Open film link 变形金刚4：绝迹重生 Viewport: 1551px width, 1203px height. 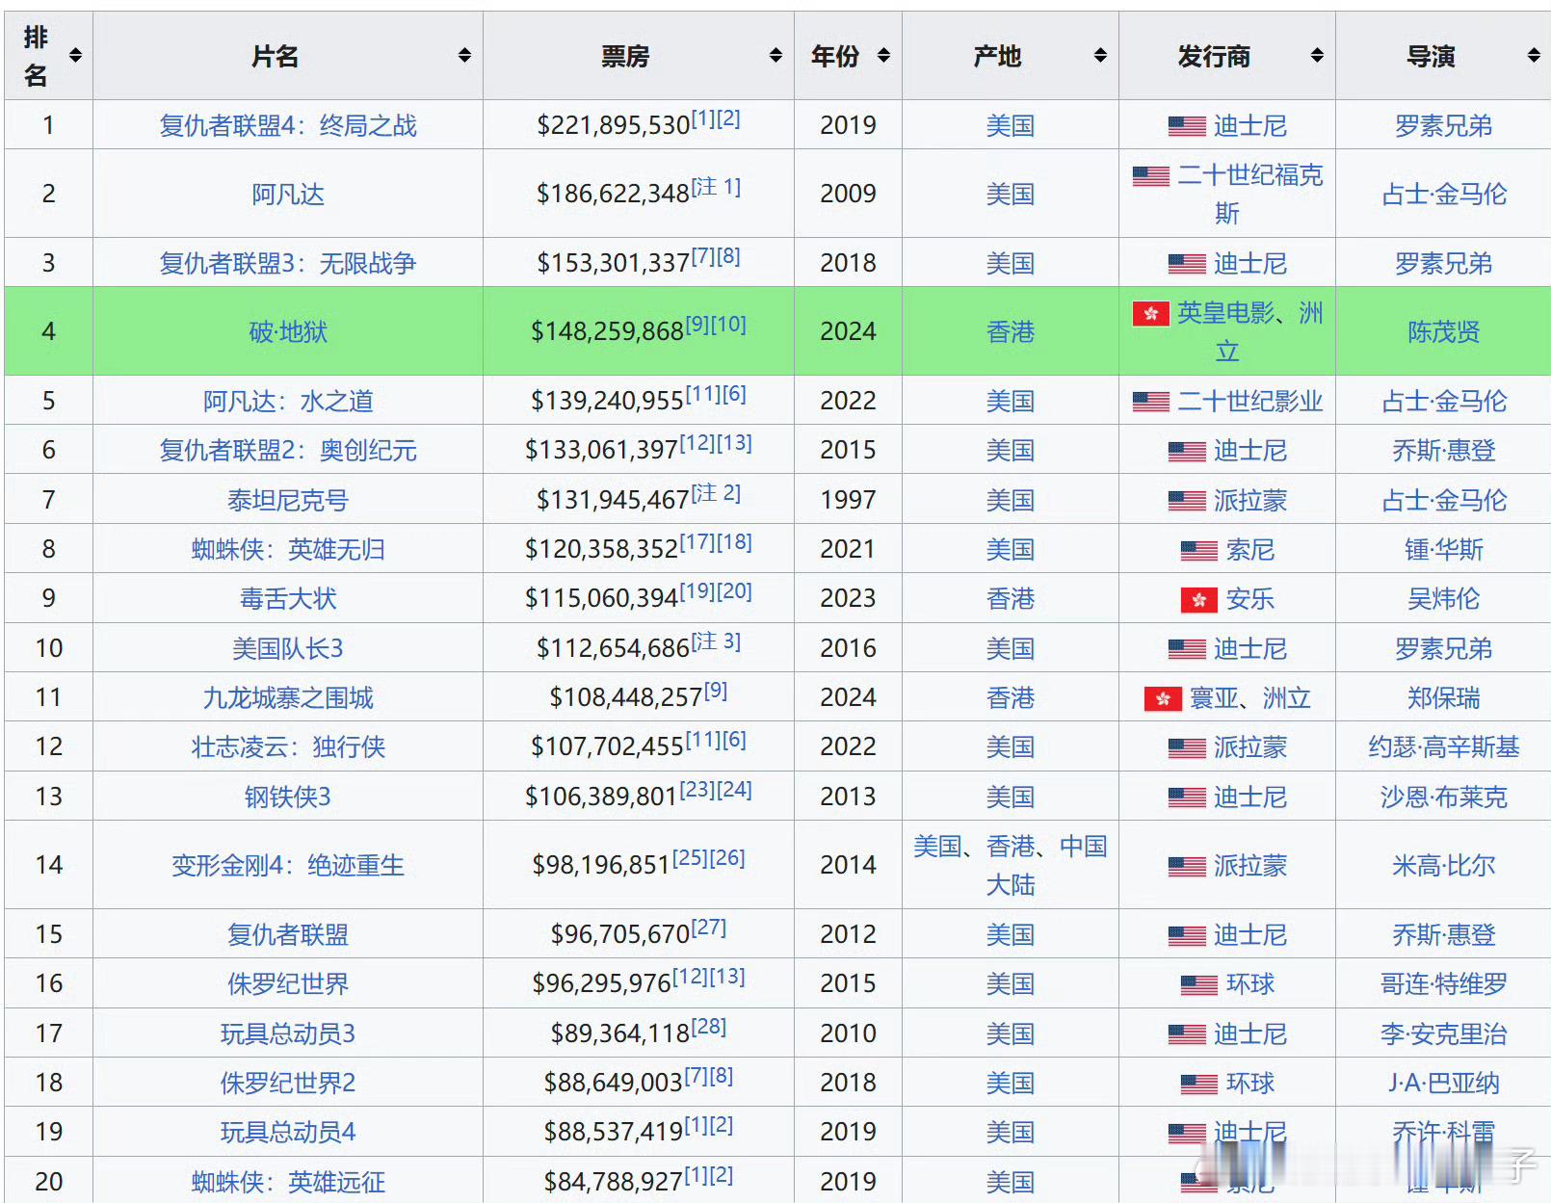click(x=288, y=865)
